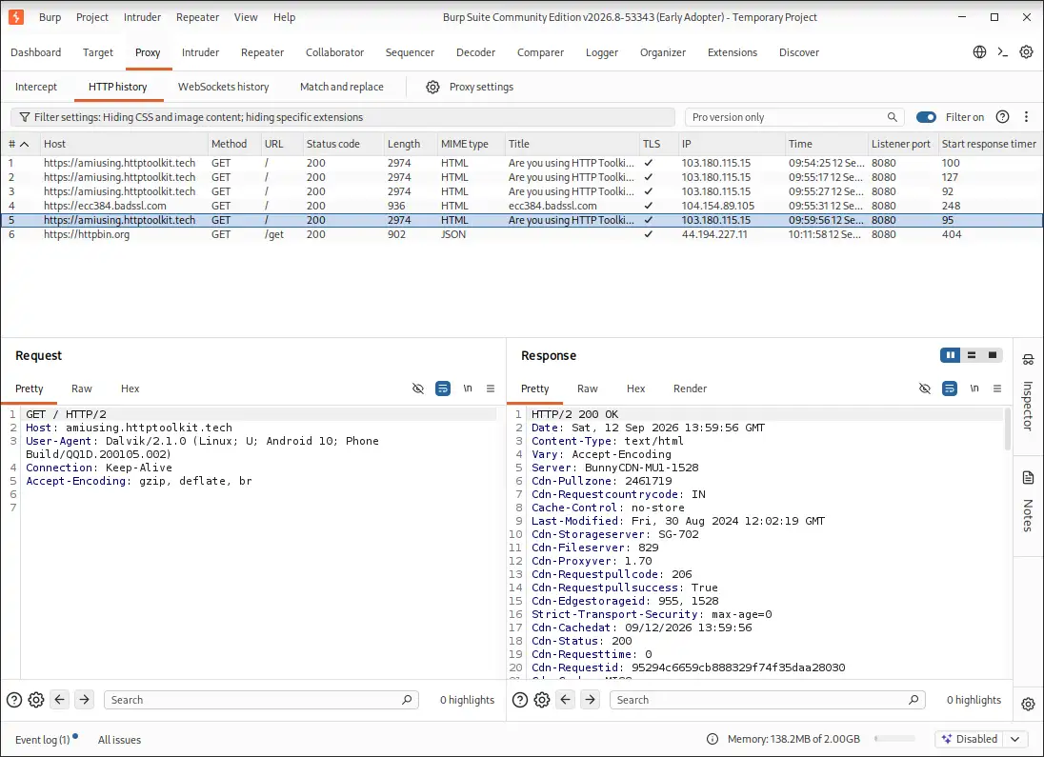Switch Response view to Render
The height and width of the screenshot is (757, 1044).
click(x=690, y=388)
